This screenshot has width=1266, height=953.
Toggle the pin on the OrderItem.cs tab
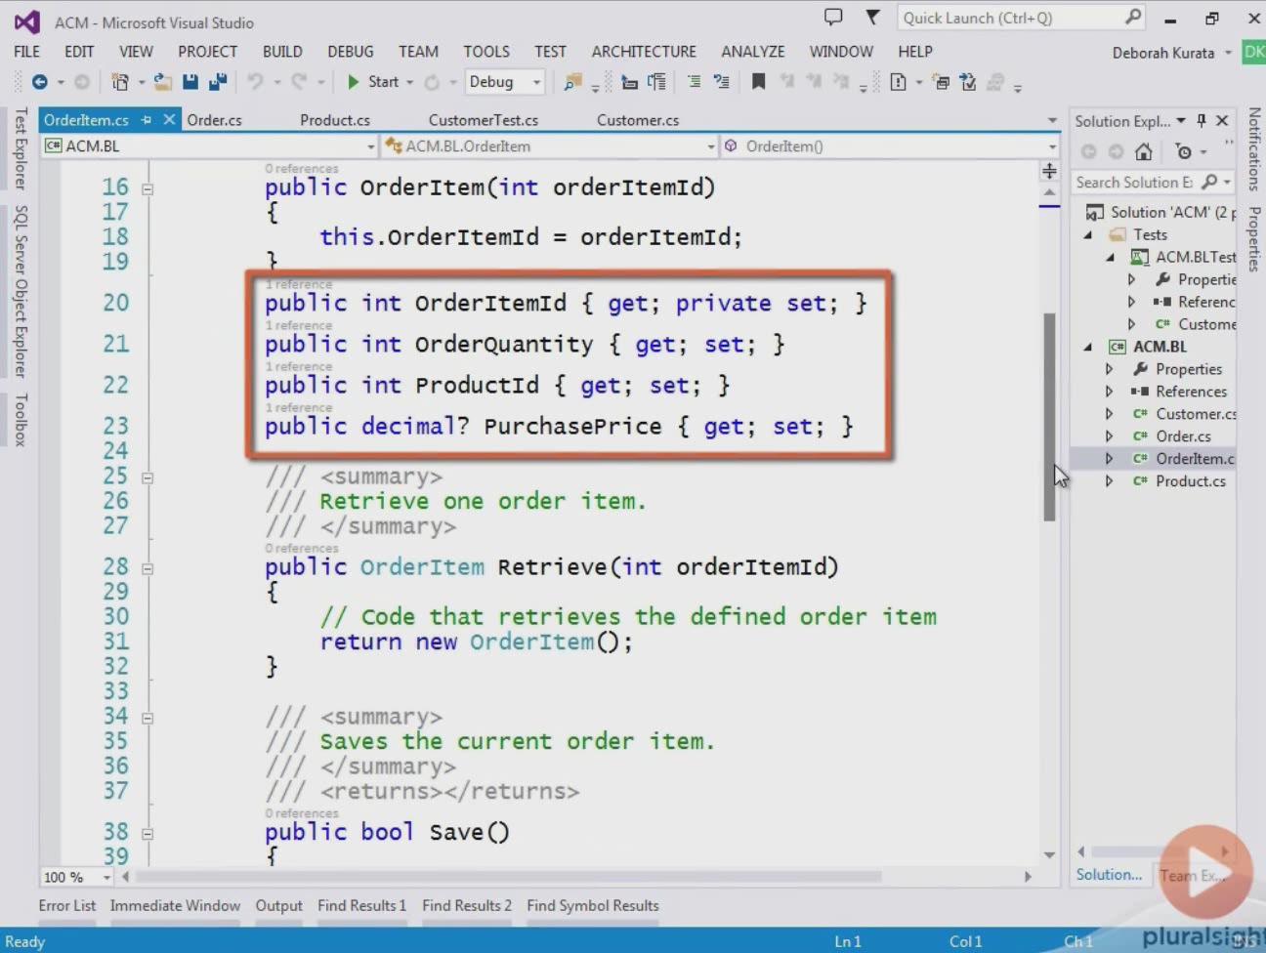[x=147, y=119]
